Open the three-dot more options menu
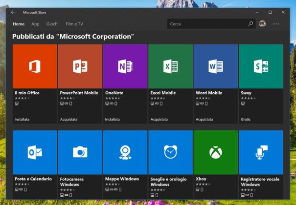296x205 pixels. point(276,24)
